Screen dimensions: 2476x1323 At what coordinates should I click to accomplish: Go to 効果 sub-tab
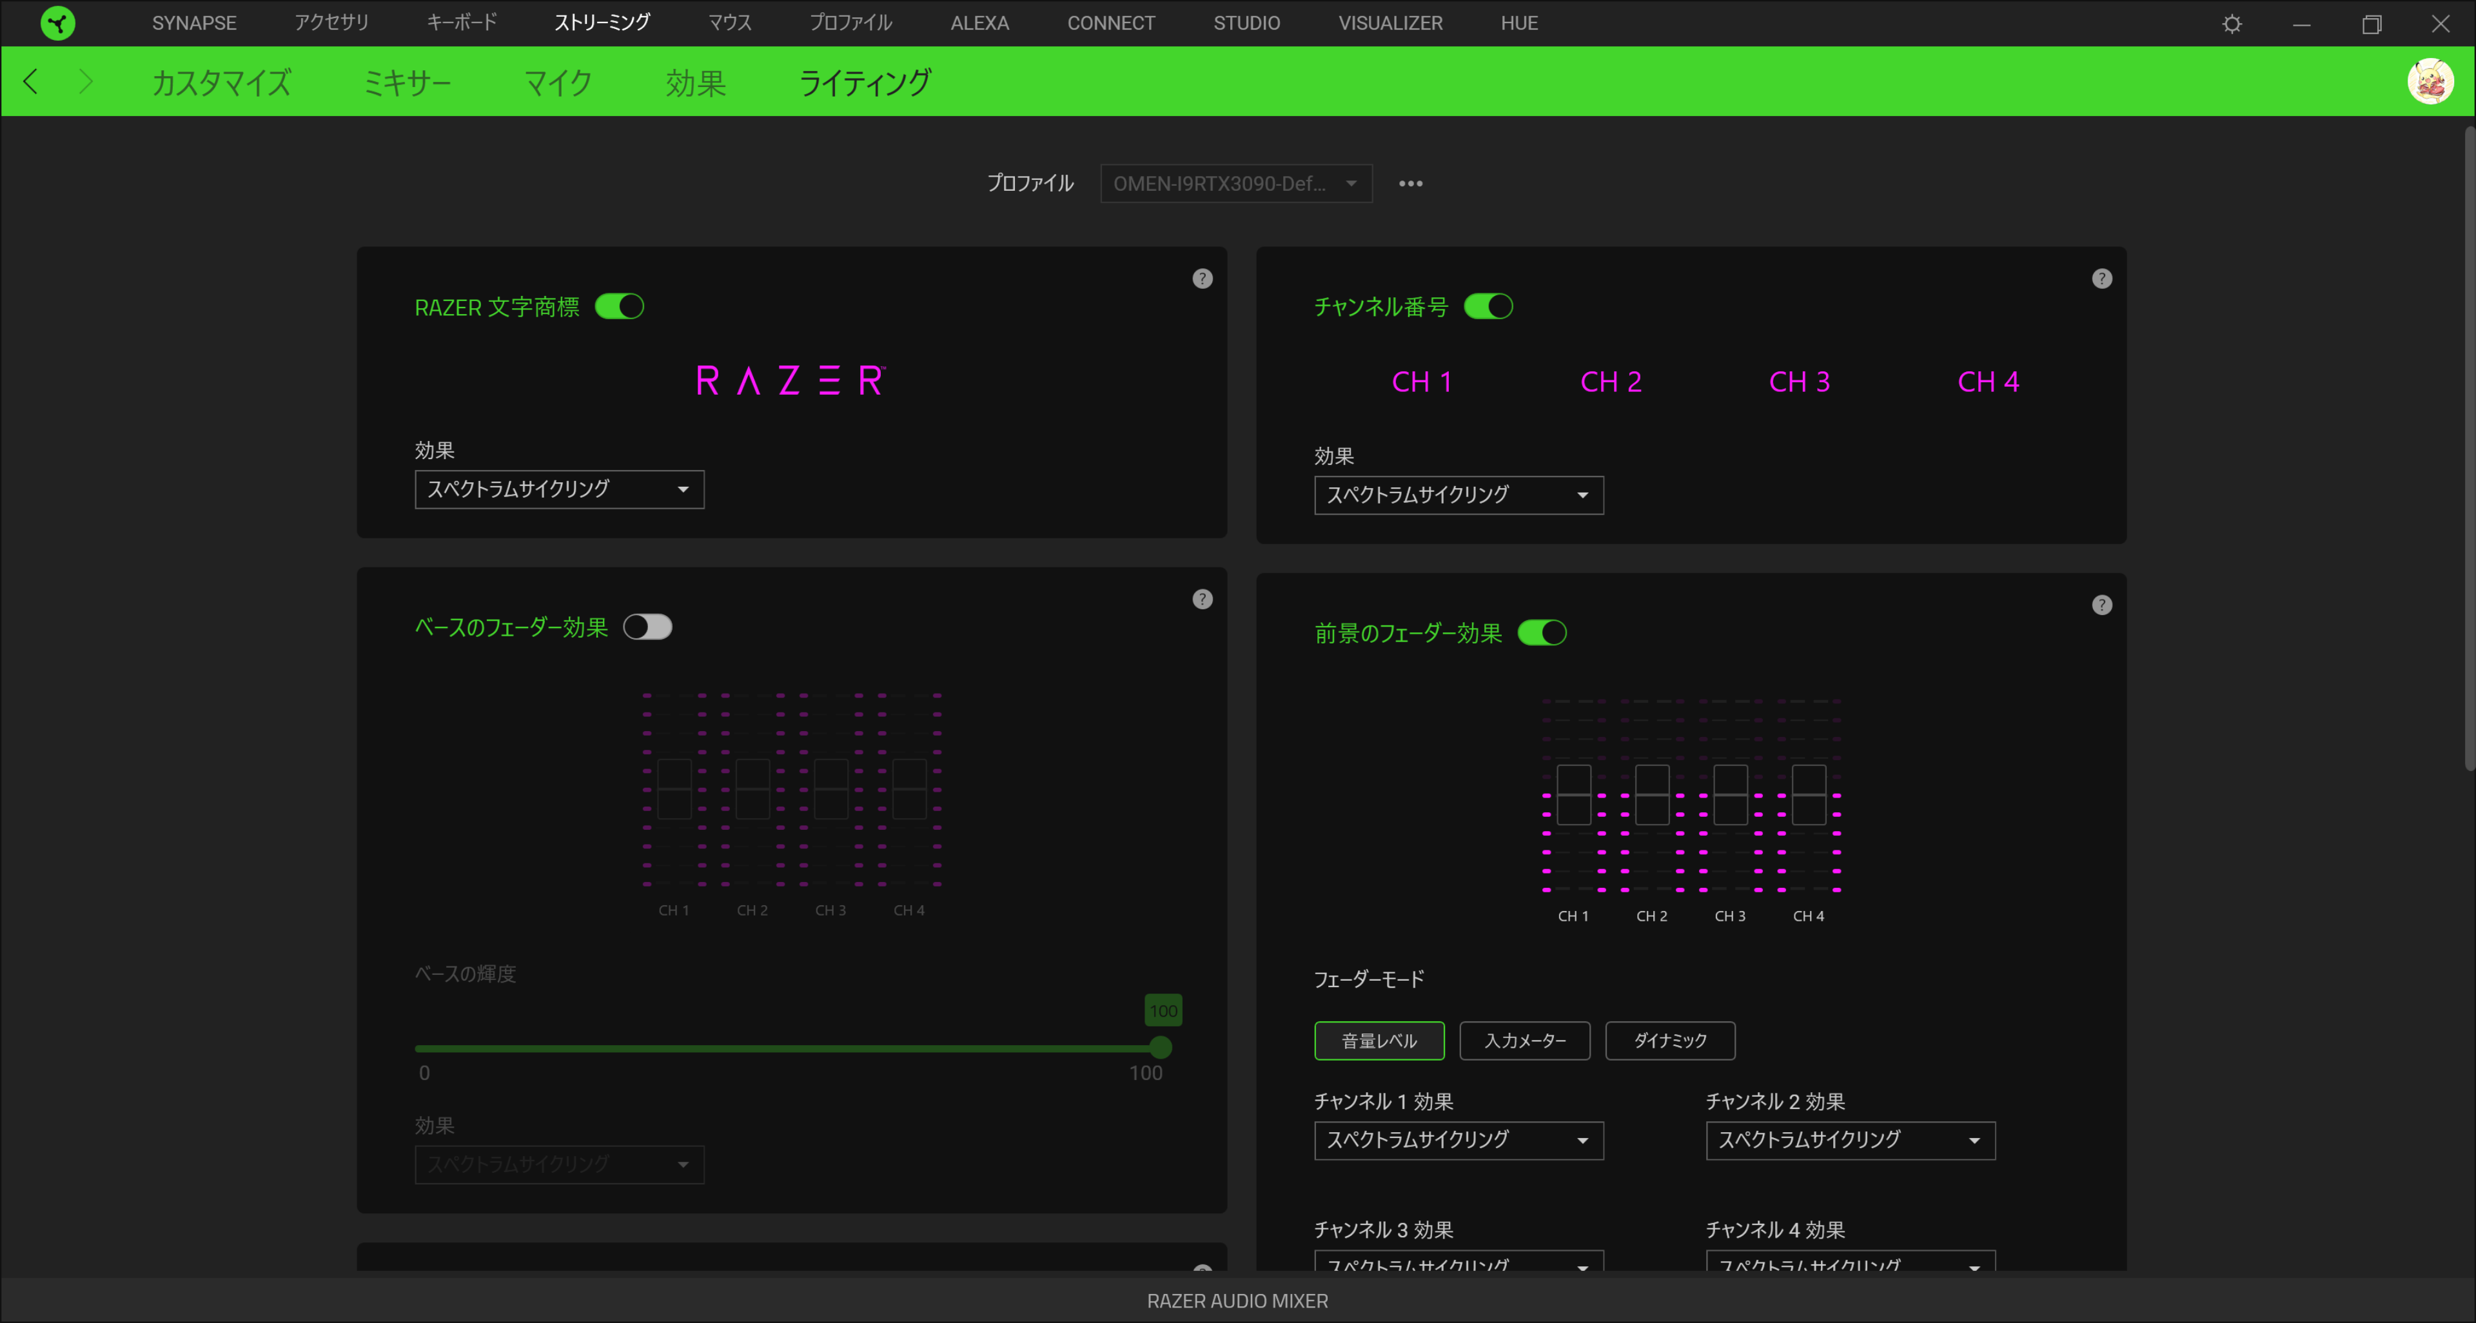[696, 83]
